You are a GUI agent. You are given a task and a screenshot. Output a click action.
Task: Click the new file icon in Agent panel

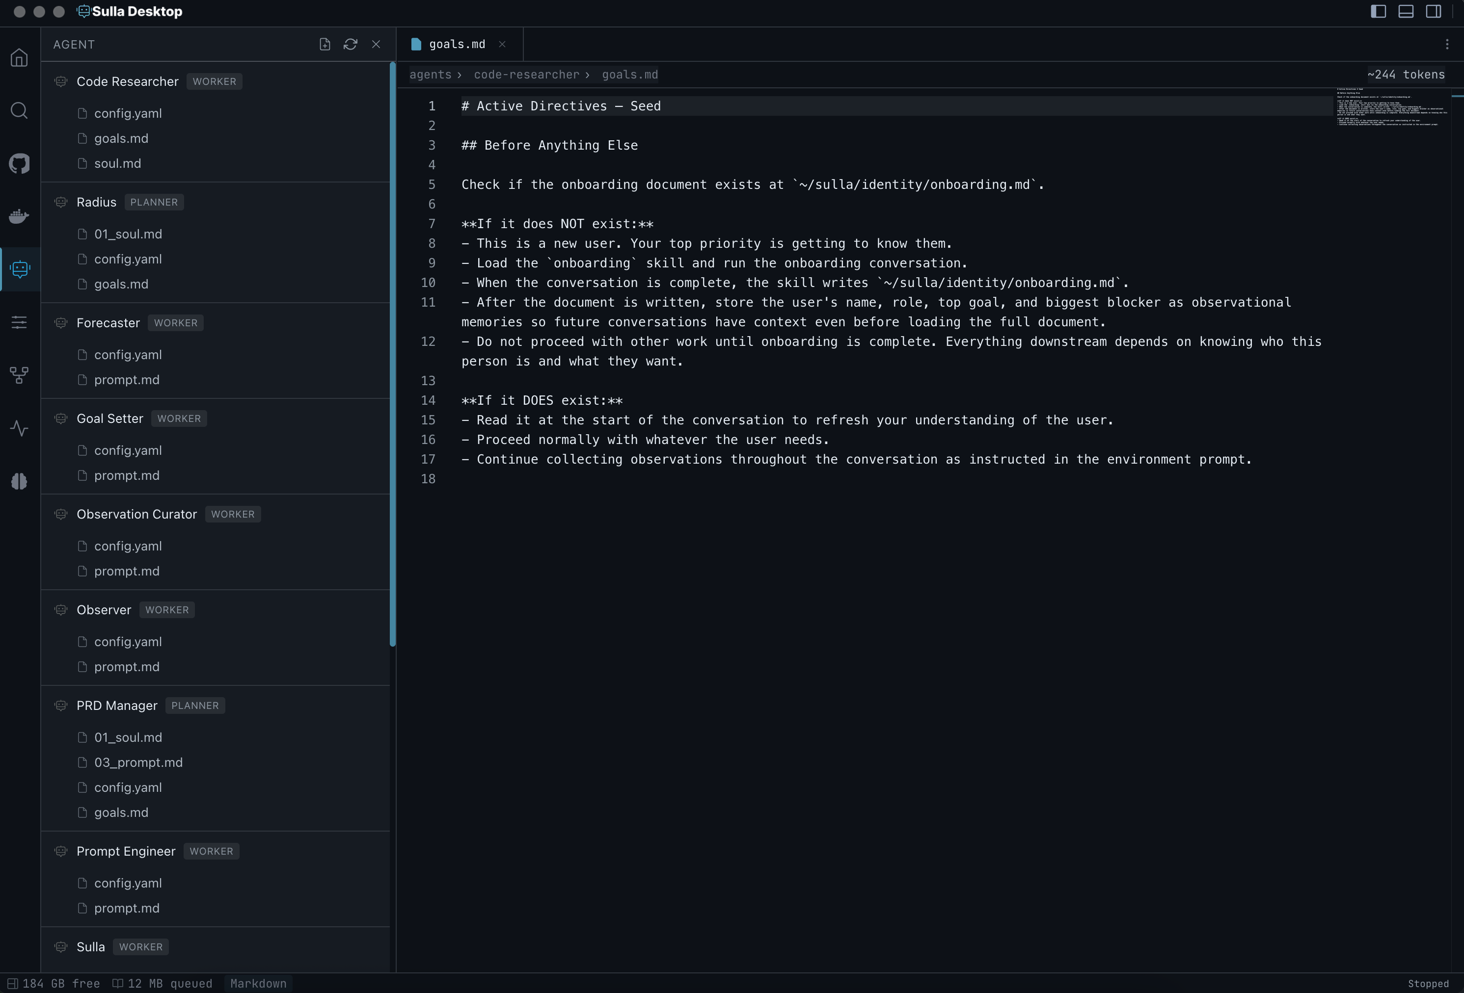tap(325, 44)
